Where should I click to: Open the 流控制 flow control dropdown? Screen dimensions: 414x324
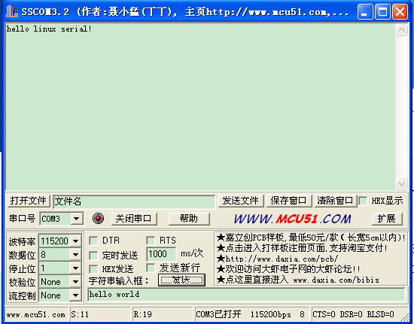(75, 295)
